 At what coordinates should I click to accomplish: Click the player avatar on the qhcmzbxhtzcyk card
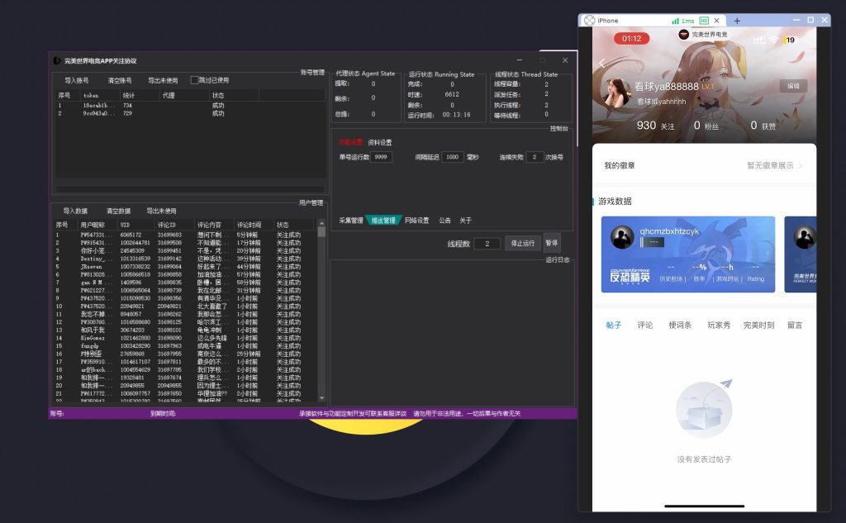pyautogui.click(x=622, y=237)
